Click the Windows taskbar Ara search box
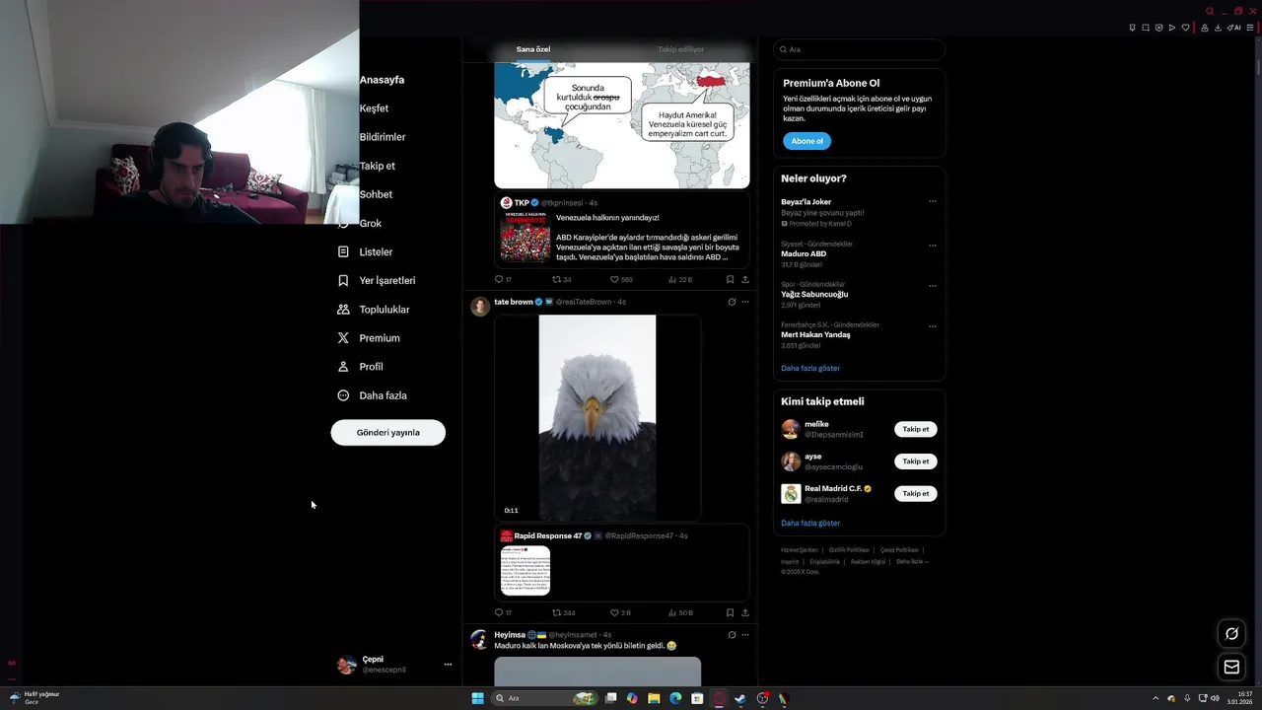The width and height of the screenshot is (1262, 710). click(543, 698)
